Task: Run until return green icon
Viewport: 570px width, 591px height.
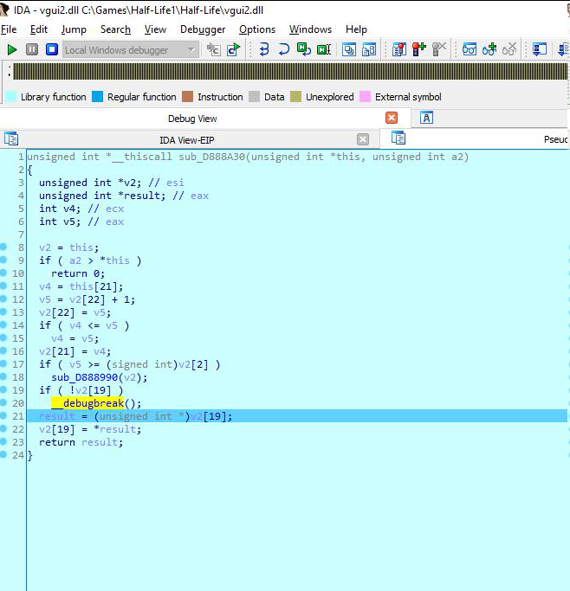Action: point(304,49)
